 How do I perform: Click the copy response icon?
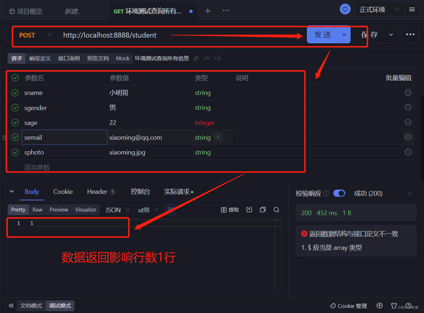coord(262,209)
